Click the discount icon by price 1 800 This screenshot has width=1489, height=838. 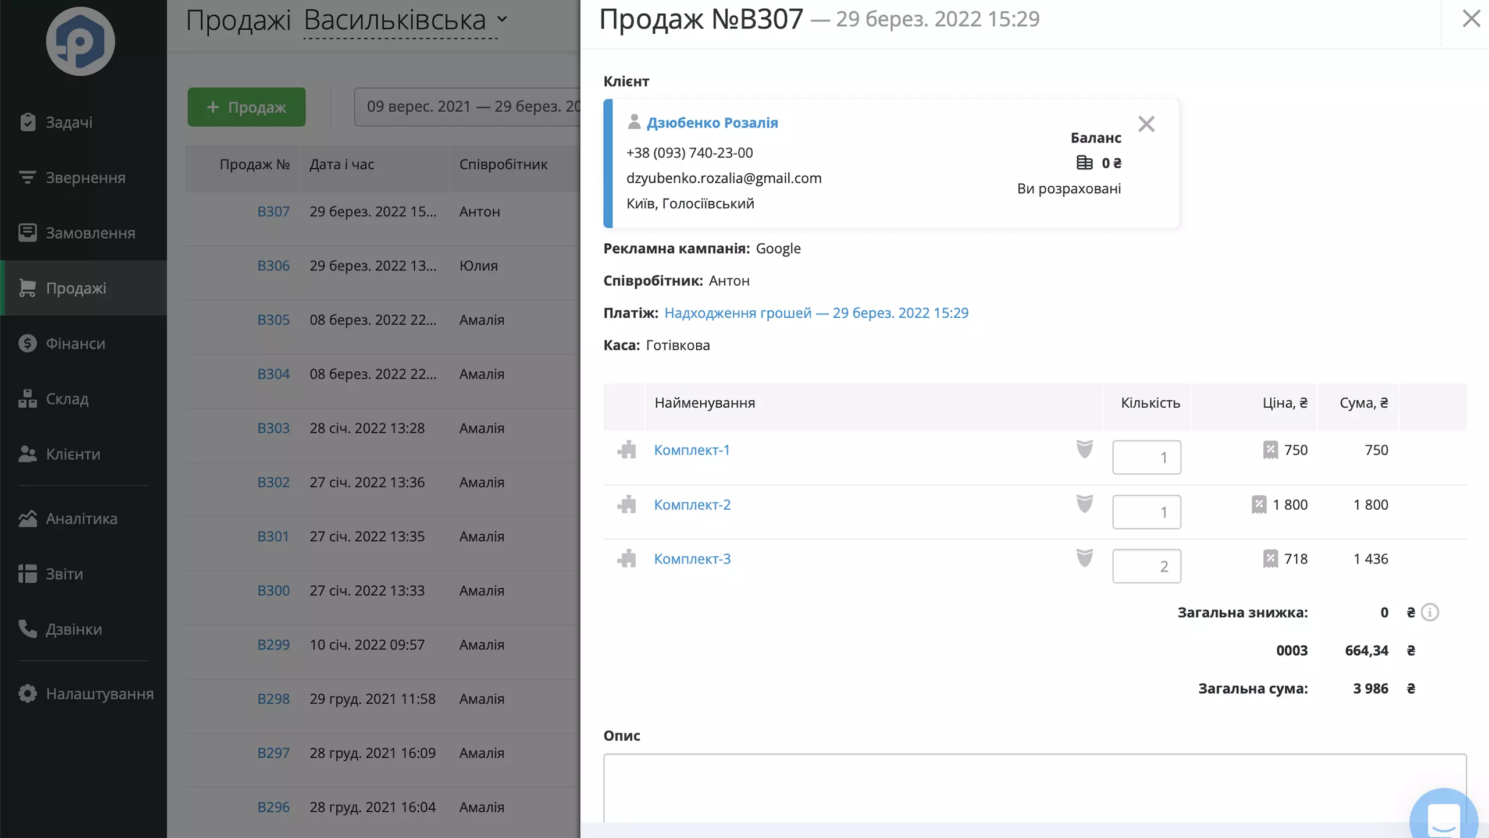1259,505
